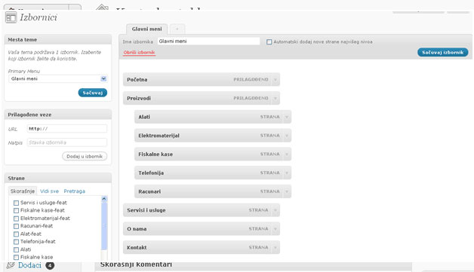Viewport: 474px width, 272px height.
Task: Expand the Proizvodi menu item arrow
Action: click(x=275, y=99)
